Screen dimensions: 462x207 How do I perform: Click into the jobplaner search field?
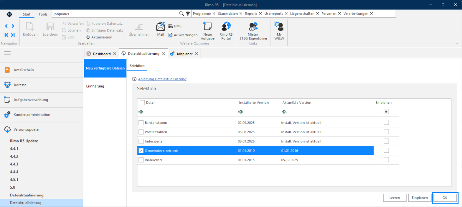tap(115, 13)
